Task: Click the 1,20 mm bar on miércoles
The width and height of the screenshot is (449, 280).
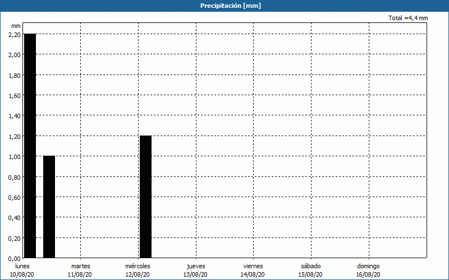Action: [x=145, y=197]
